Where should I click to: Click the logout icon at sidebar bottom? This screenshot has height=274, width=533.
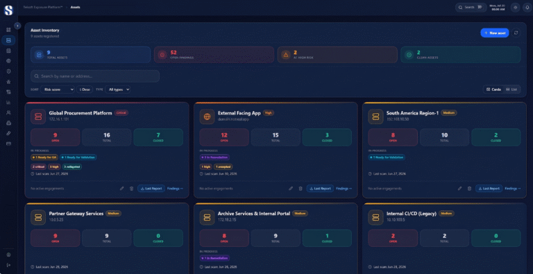tap(8, 265)
